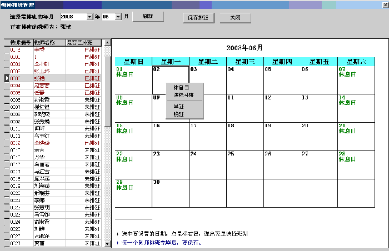Click the 星期日 weekday header

coord(133,62)
